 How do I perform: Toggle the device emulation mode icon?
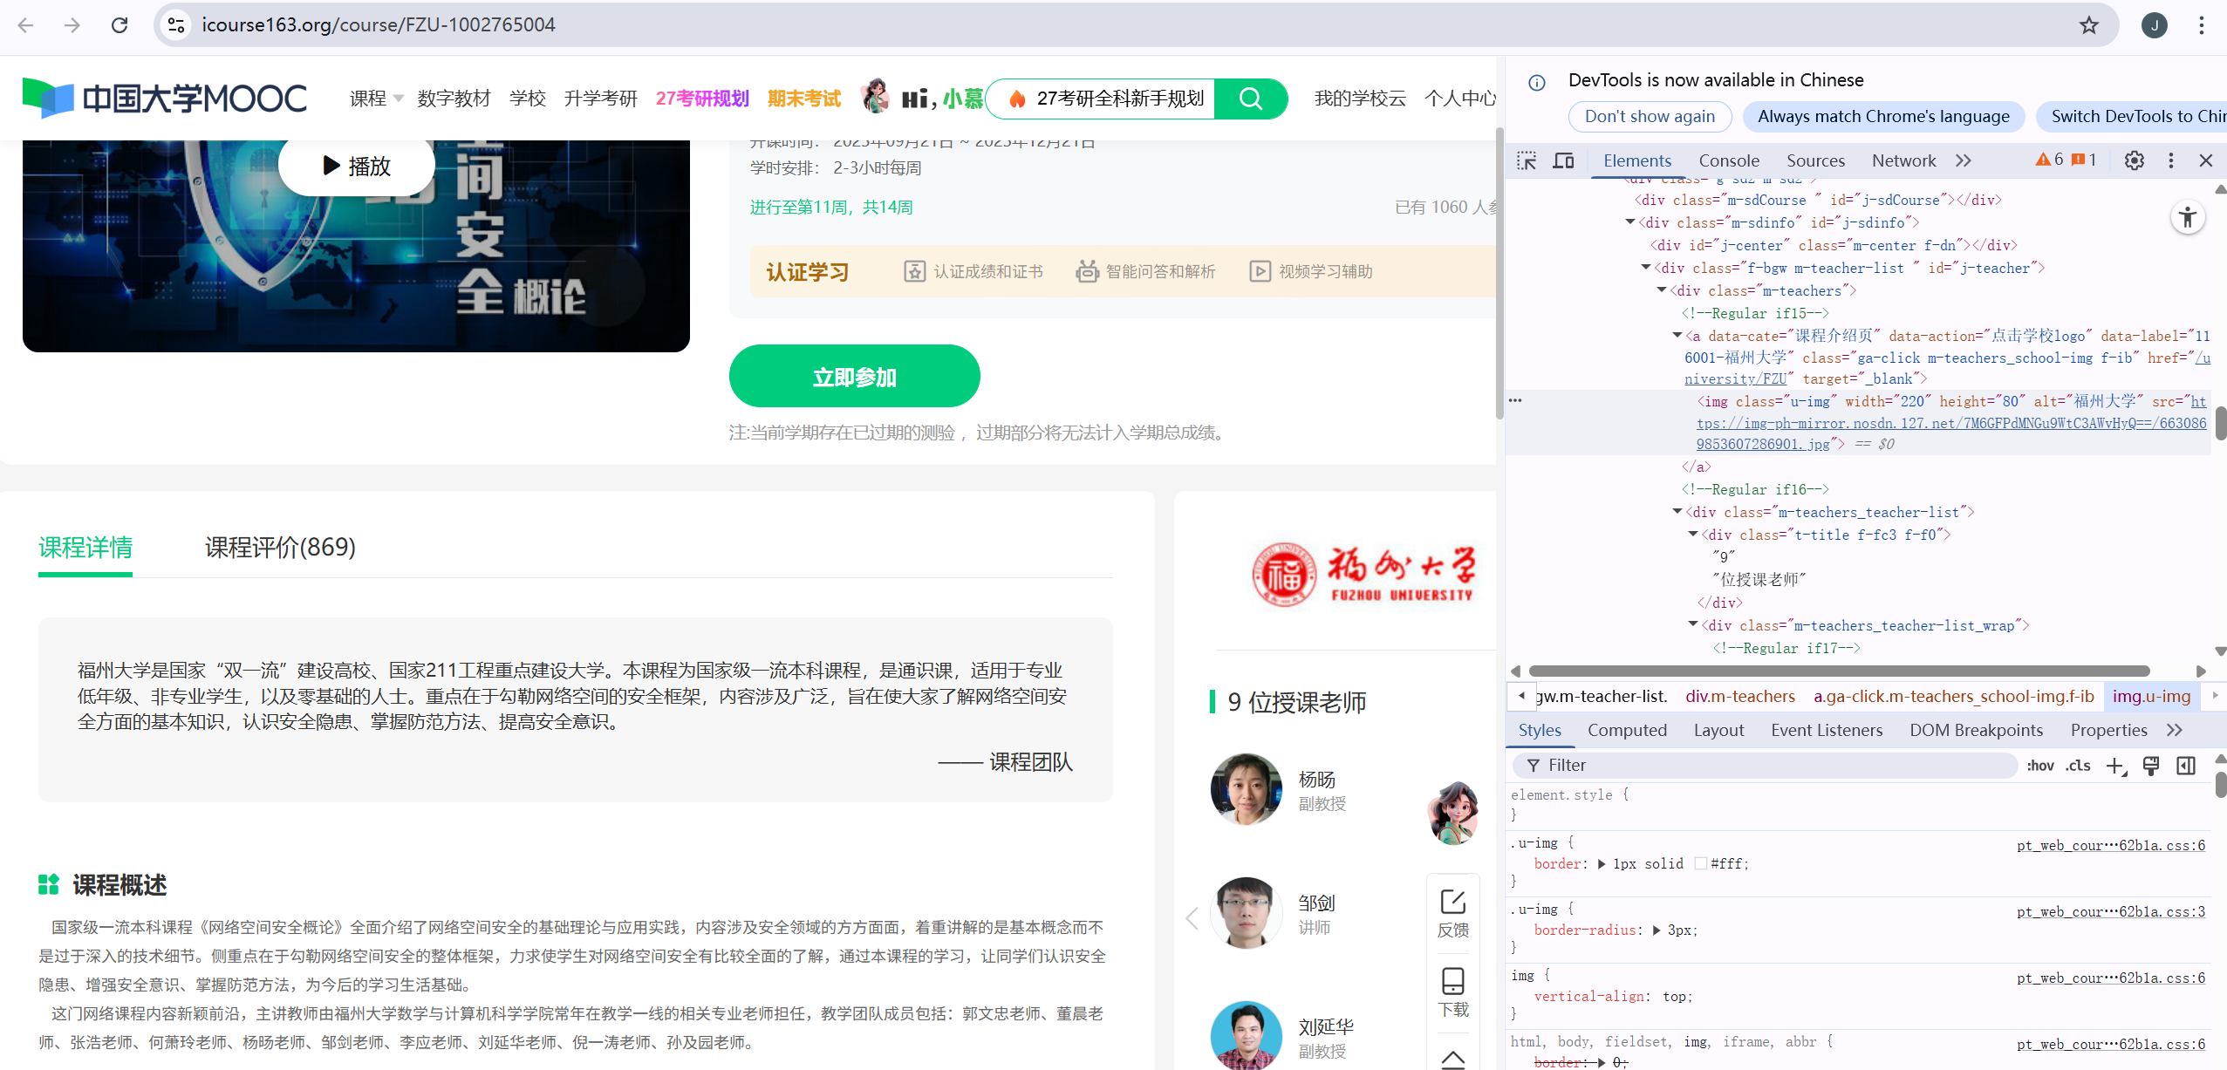pyautogui.click(x=1563, y=160)
